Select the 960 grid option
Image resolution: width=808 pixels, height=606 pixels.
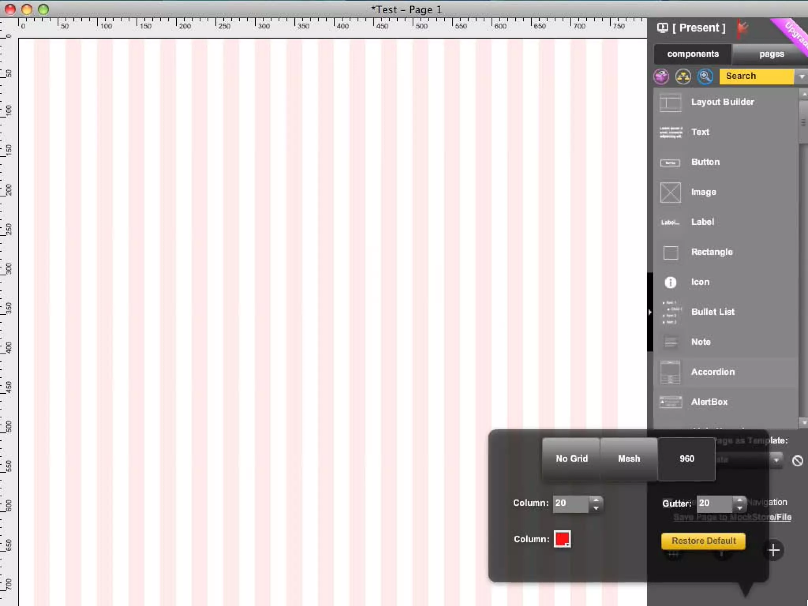pos(686,459)
